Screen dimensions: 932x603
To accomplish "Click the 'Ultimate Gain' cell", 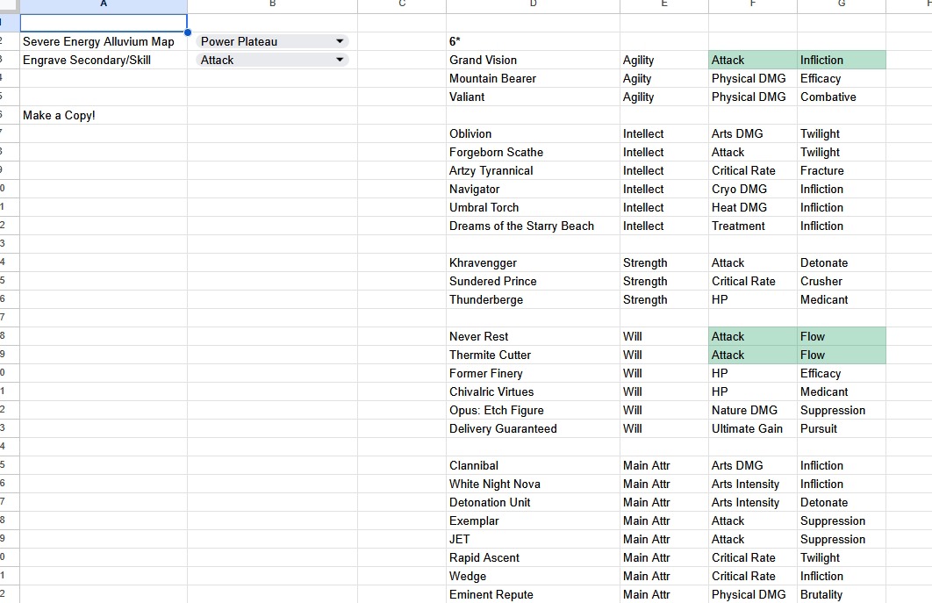I will (753, 428).
